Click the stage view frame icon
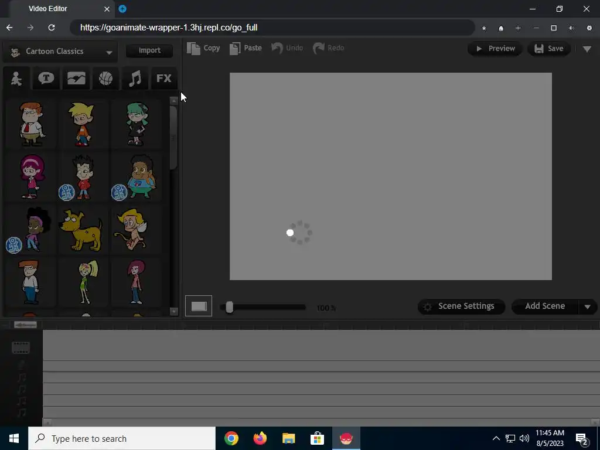The height and width of the screenshot is (450, 600). click(x=199, y=306)
